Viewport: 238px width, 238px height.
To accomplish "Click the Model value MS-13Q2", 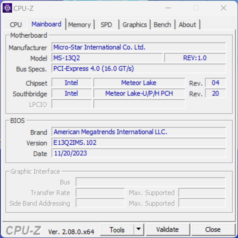I will tap(107, 58).
